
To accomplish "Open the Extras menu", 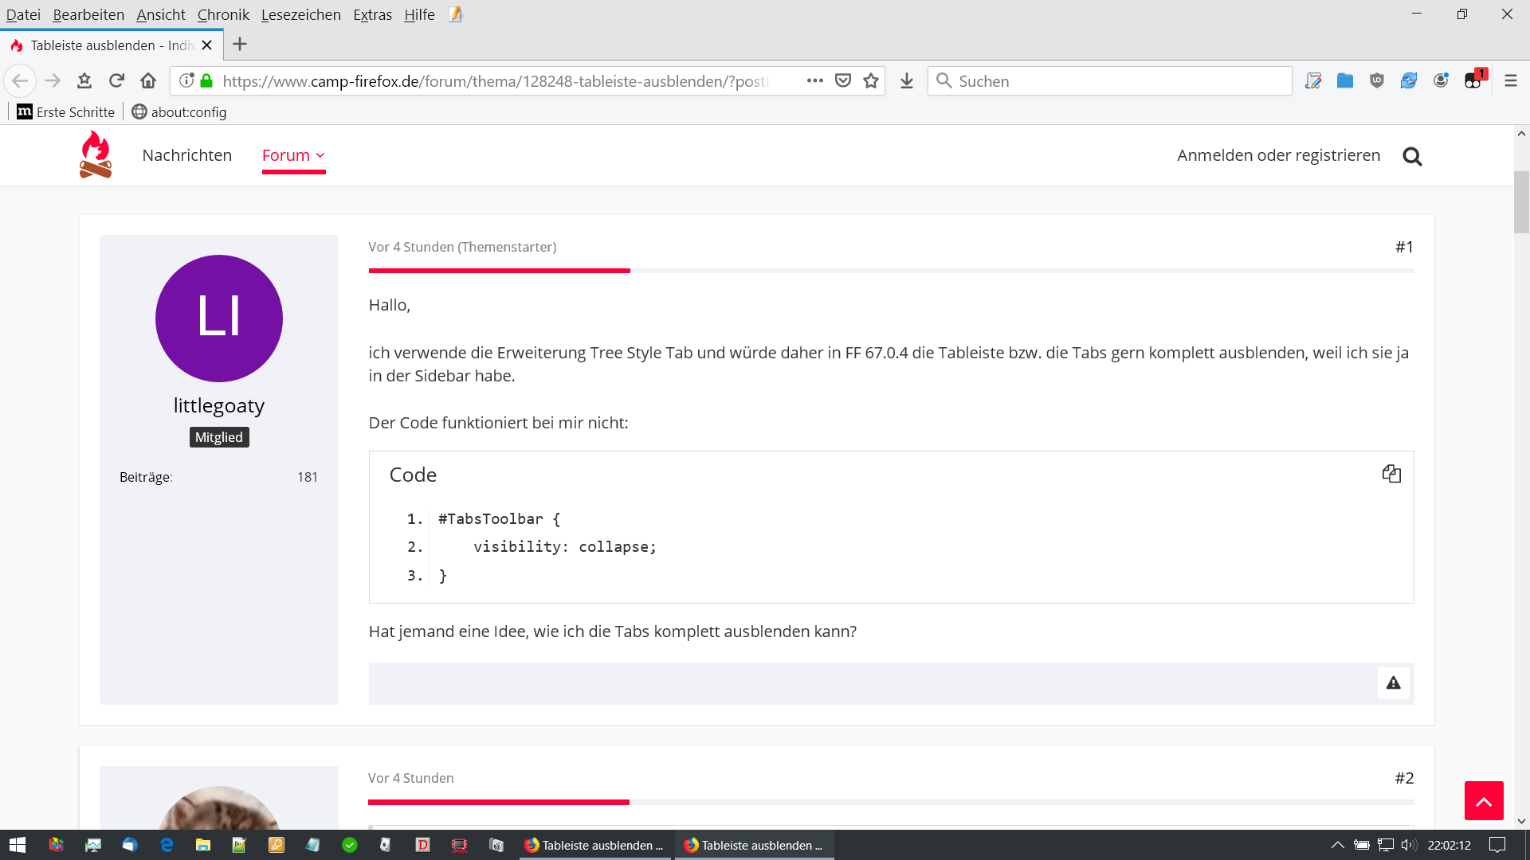I will pos(372,14).
